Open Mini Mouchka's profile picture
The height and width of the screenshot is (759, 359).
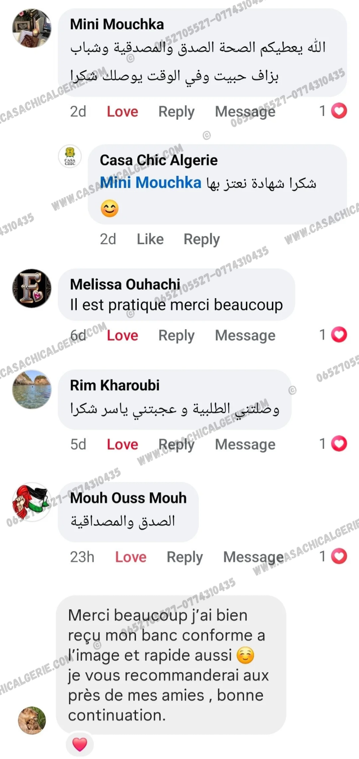pos(31,28)
